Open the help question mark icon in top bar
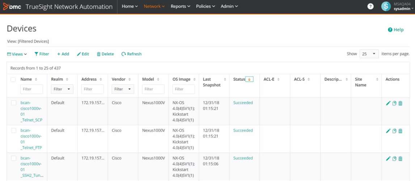This screenshot has width=415, height=181. pos(370,7)
